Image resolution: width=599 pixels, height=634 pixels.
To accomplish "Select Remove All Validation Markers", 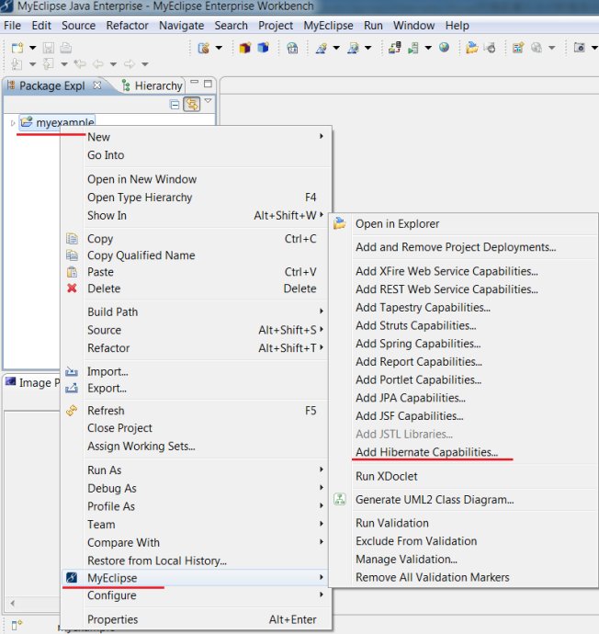I will pos(463,577).
